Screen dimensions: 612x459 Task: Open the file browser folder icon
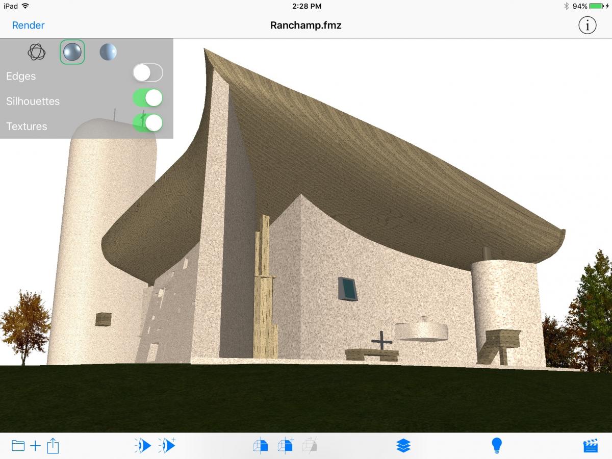[x=18, y=446]
